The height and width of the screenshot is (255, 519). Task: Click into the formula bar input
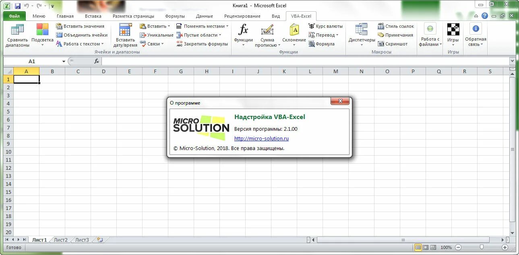[305, 61]
